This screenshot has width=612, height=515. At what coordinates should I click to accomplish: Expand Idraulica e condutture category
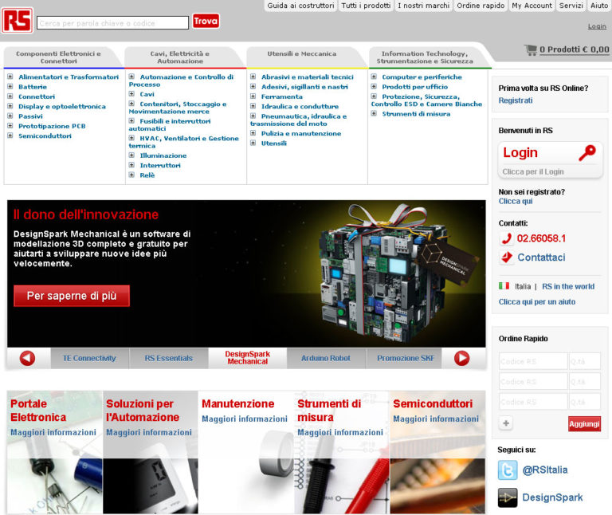tap(253, 106)
